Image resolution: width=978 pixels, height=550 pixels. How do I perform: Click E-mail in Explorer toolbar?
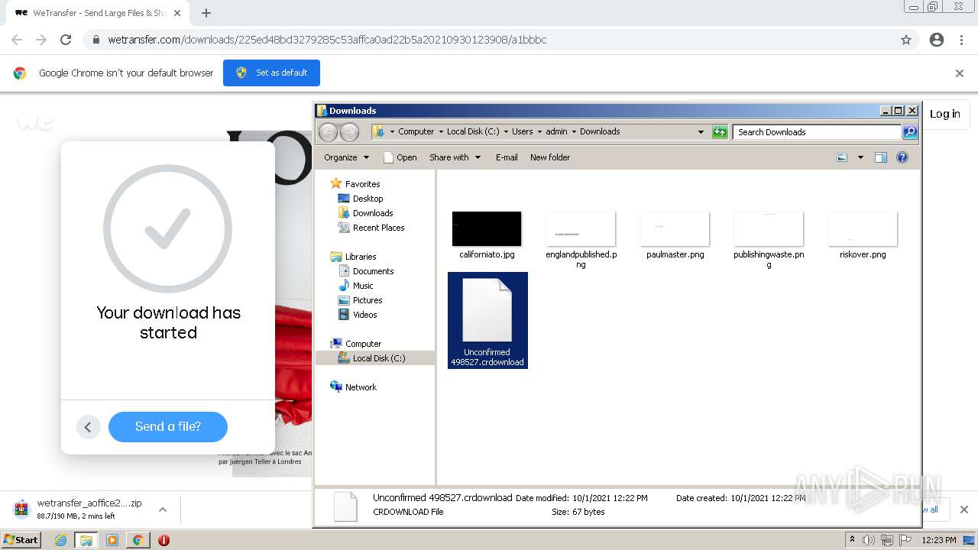507,157
